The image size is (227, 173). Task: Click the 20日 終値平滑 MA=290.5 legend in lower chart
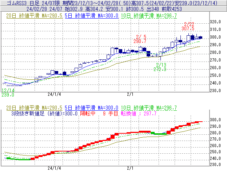tap(34, 108)
